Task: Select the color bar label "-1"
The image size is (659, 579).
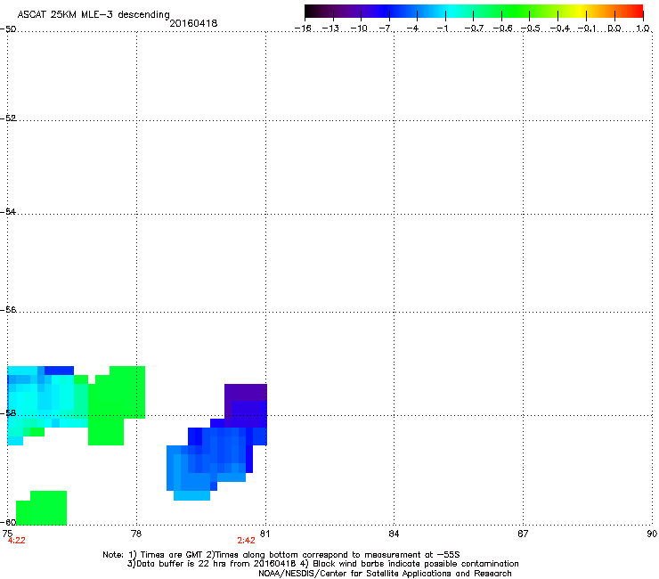Action: (442, 29)
